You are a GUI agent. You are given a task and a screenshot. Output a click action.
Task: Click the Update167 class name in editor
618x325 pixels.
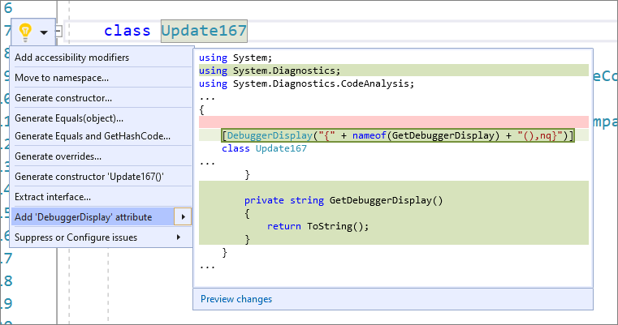[x=204, y=31]
